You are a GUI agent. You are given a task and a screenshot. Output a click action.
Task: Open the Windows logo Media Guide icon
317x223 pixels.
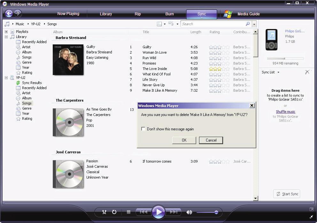point(228,14)
